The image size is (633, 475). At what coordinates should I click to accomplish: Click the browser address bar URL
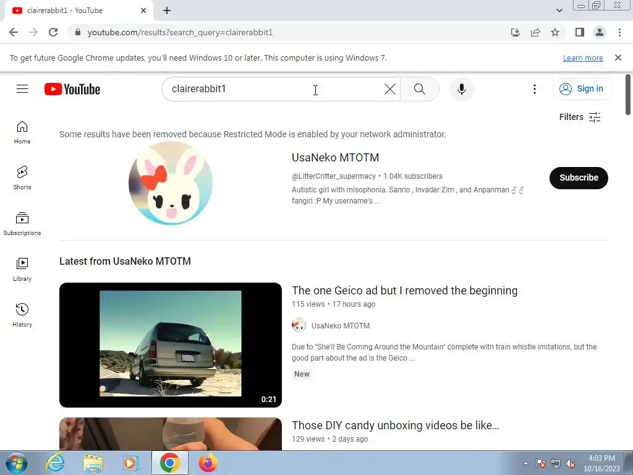180,32
